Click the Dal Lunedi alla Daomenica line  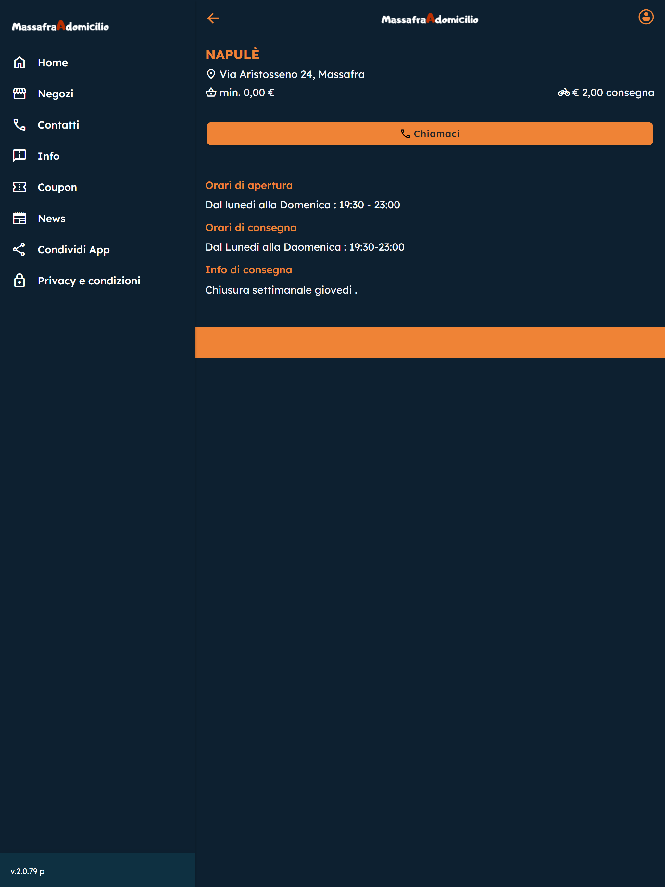coord(305,247)
